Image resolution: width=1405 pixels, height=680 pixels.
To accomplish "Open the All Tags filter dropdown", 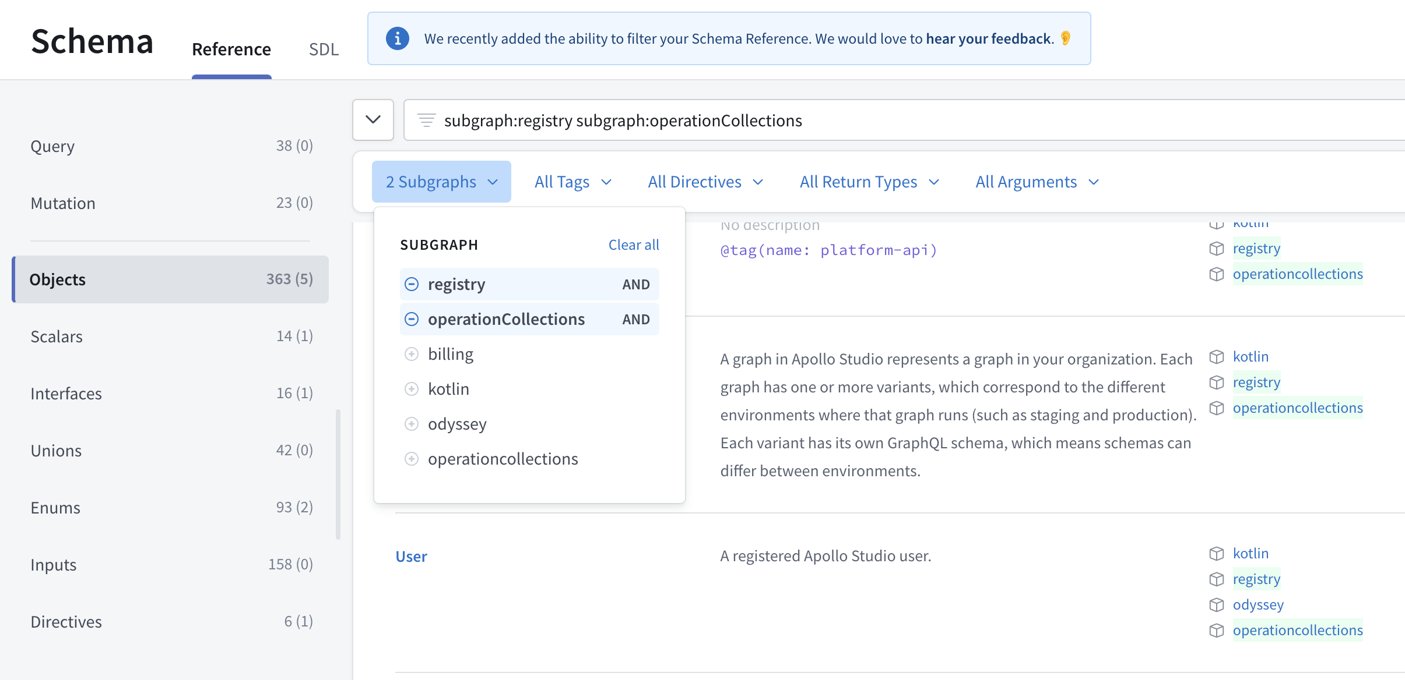I will [x=573, y=182].
